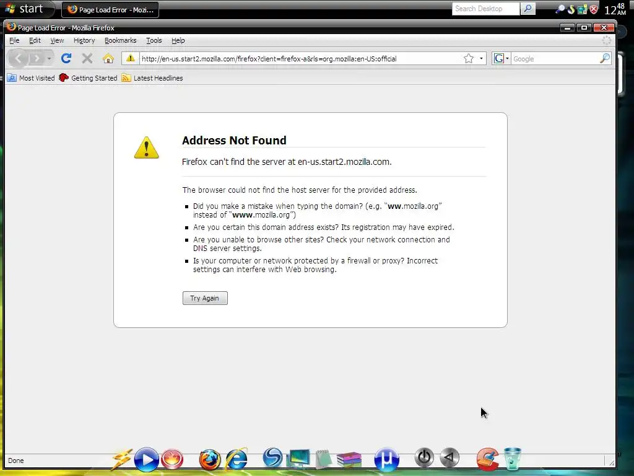Open the Help menu
The height and width of the screenshot is (476, 634).
click(x=178, y=40)
